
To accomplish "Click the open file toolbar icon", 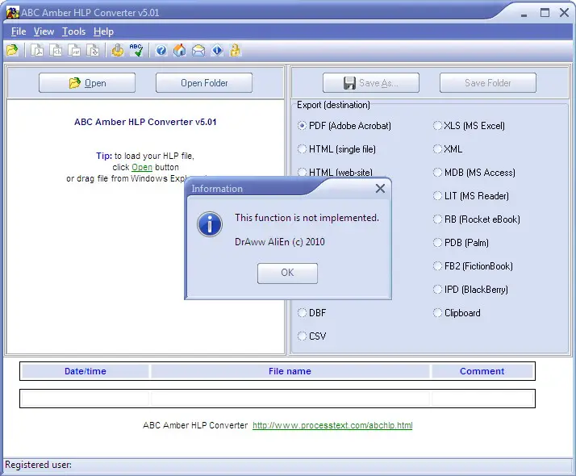I will click(12, 50).
